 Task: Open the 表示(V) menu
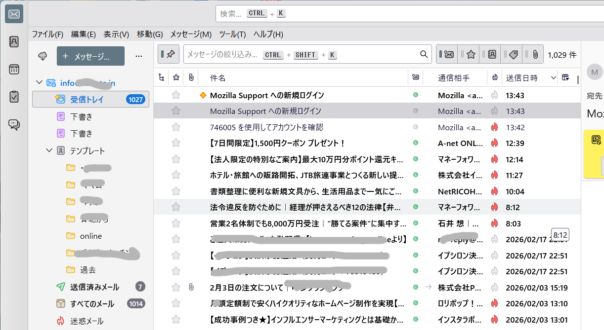(x=116, y=34)
